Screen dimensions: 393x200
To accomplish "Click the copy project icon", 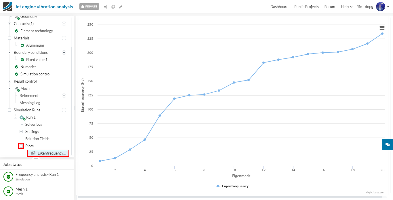I will [x=113, y=7].
